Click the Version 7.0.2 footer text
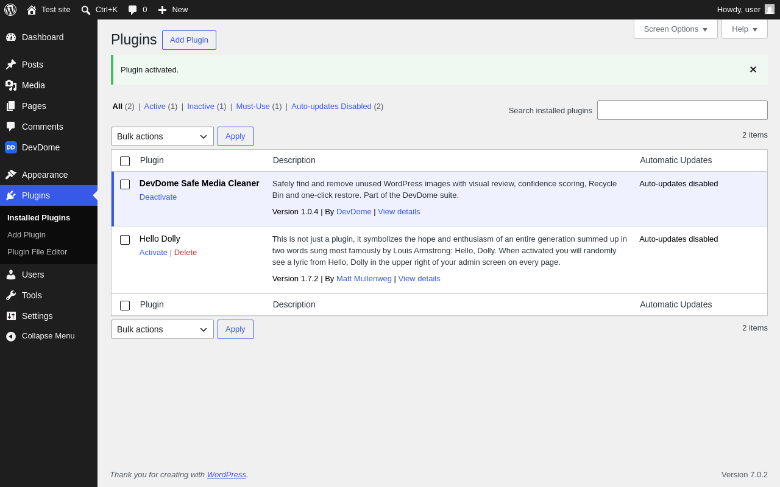The height and width of the screenshot is (487, 780). pyautogui.click(x=745, y=475)
